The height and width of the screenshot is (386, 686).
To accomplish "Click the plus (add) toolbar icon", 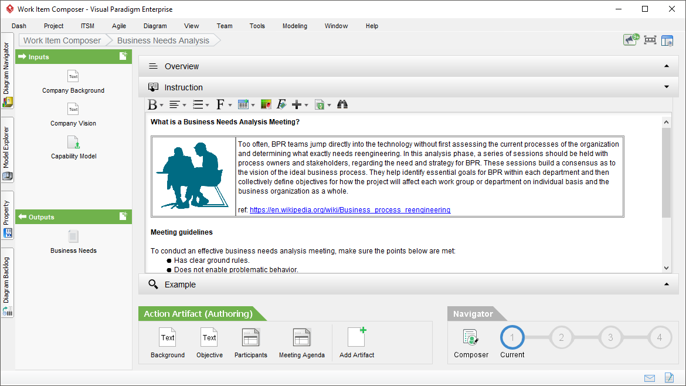I will (297, 104).
